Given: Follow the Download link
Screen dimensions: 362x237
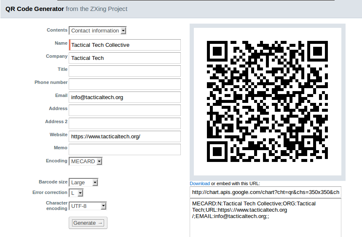Looking at the screenshot, I should click(x=200, y=183).
